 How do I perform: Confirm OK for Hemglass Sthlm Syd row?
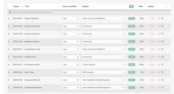click(132, 80)
